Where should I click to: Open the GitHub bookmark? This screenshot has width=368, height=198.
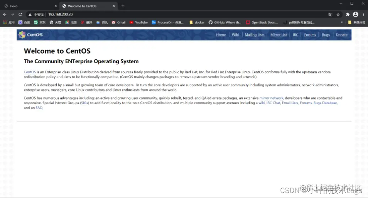click(225, 22)
